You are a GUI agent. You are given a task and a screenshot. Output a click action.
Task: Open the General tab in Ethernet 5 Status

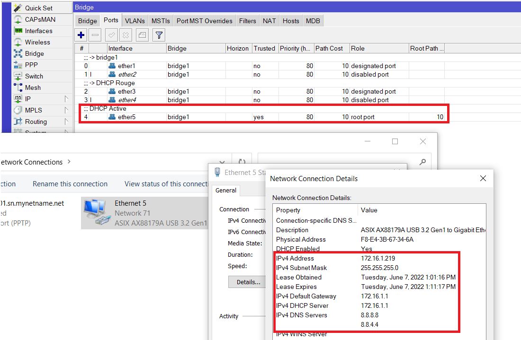click(226, 191)
